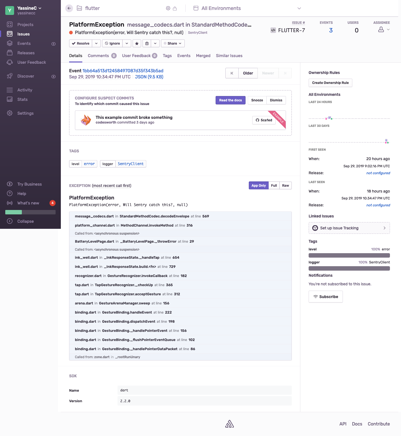Expand the delete options dropdown arrow
Screen dimensions: 401x436
155,43
